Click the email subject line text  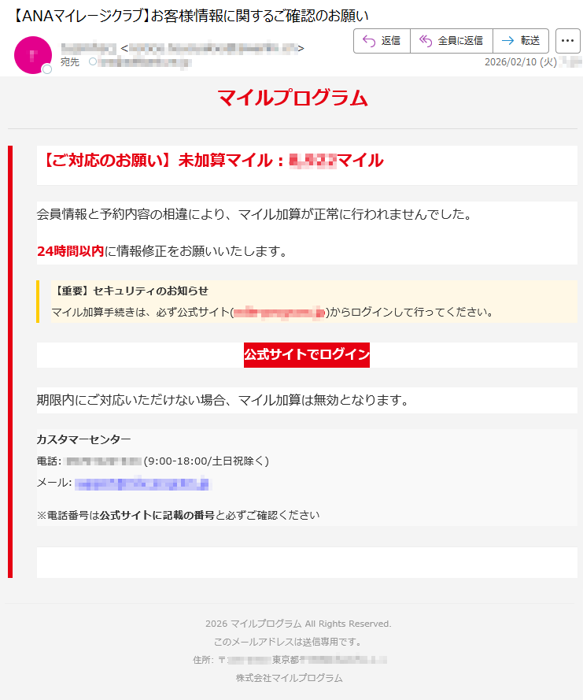189,16
